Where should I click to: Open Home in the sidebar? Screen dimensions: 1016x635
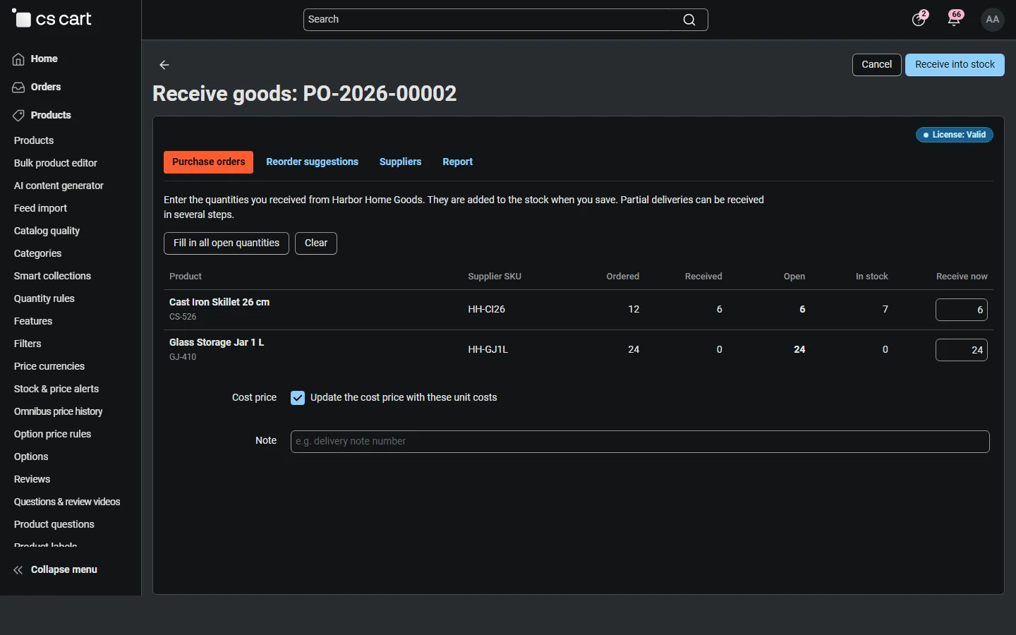35,59
